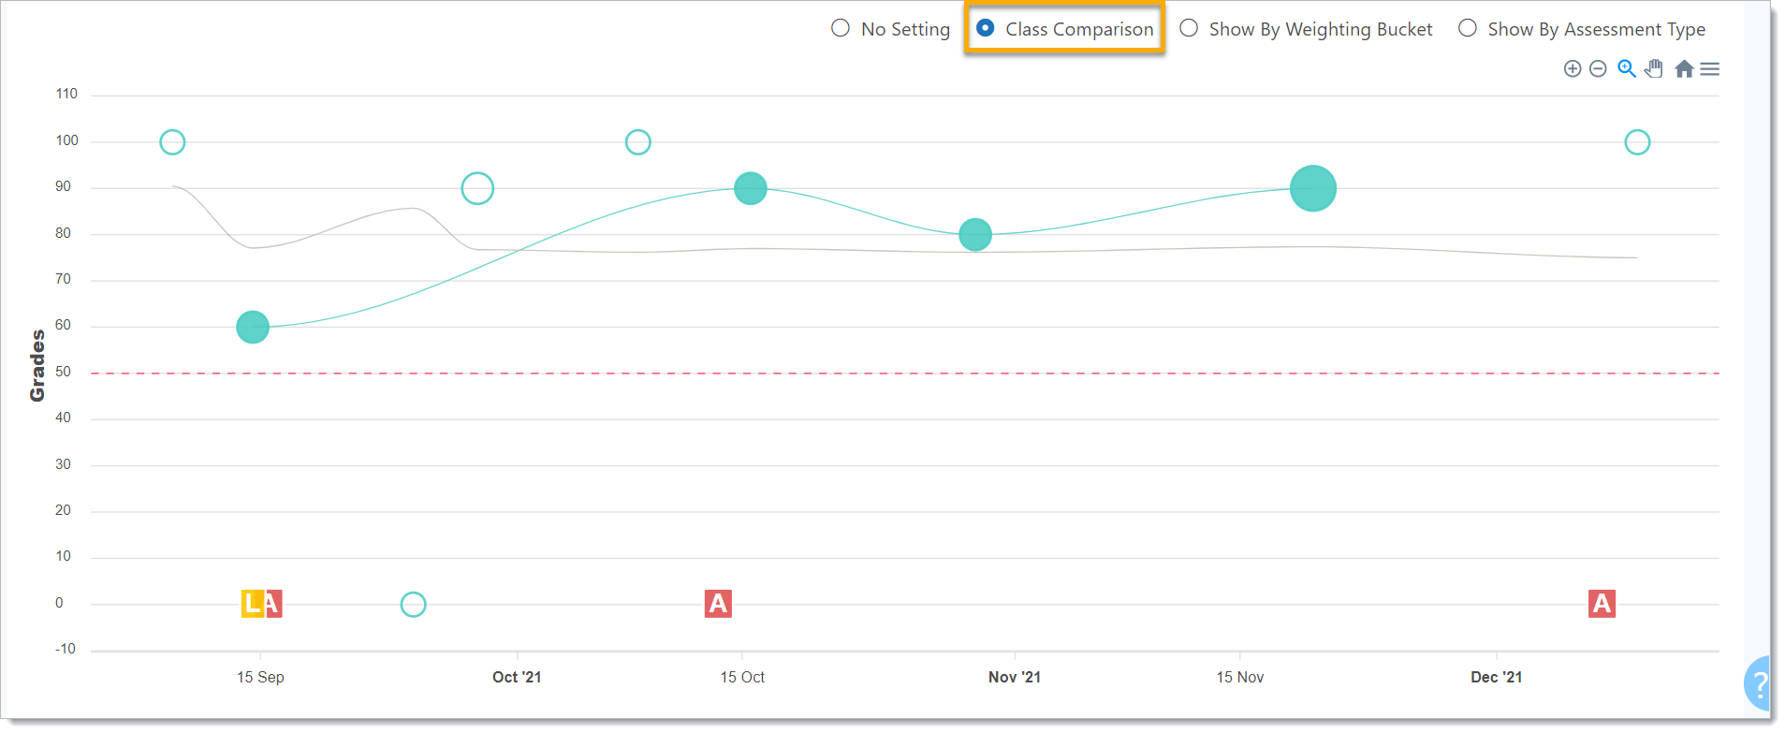This screenshot has width=1785, height=733.
Task: Activate the selection zoom magnifier tool
Action: tap(1627, 69)
